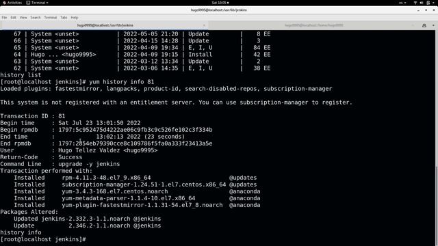Open the Help menu
Viewport: 438px width, 246px height.
coord(75,18)
